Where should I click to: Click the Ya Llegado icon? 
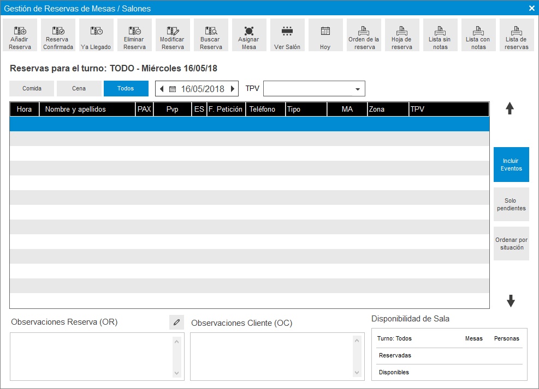tap(96, 35)
